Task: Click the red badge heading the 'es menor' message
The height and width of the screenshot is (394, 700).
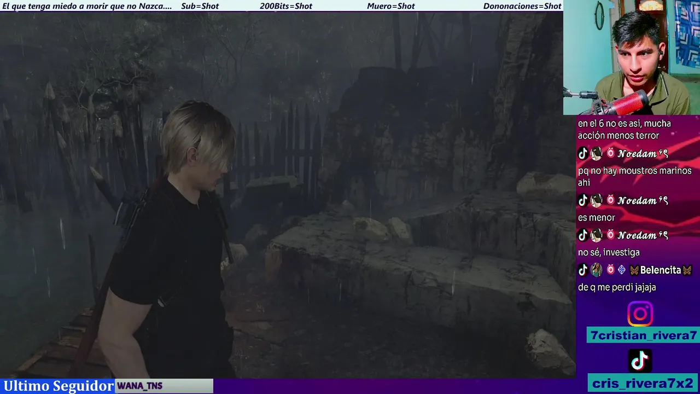Action: (x=610, y=200)
